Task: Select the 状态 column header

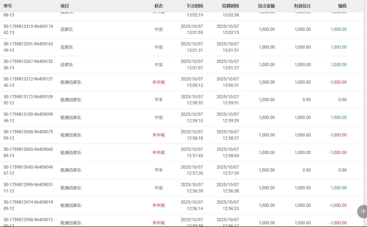Action: [x=158, y=6]
